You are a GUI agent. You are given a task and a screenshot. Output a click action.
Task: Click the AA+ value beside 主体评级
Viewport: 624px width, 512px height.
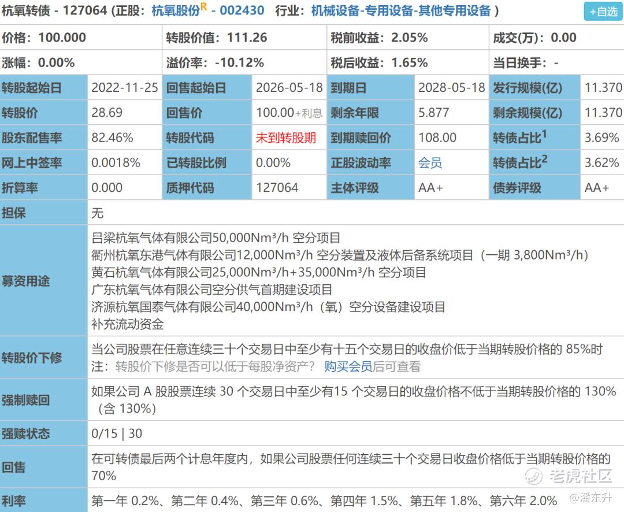coord(430,187)
